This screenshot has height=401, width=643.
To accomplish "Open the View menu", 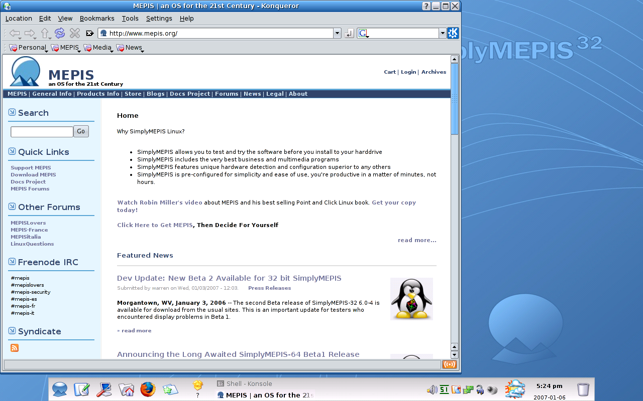I will click(65, 19).
